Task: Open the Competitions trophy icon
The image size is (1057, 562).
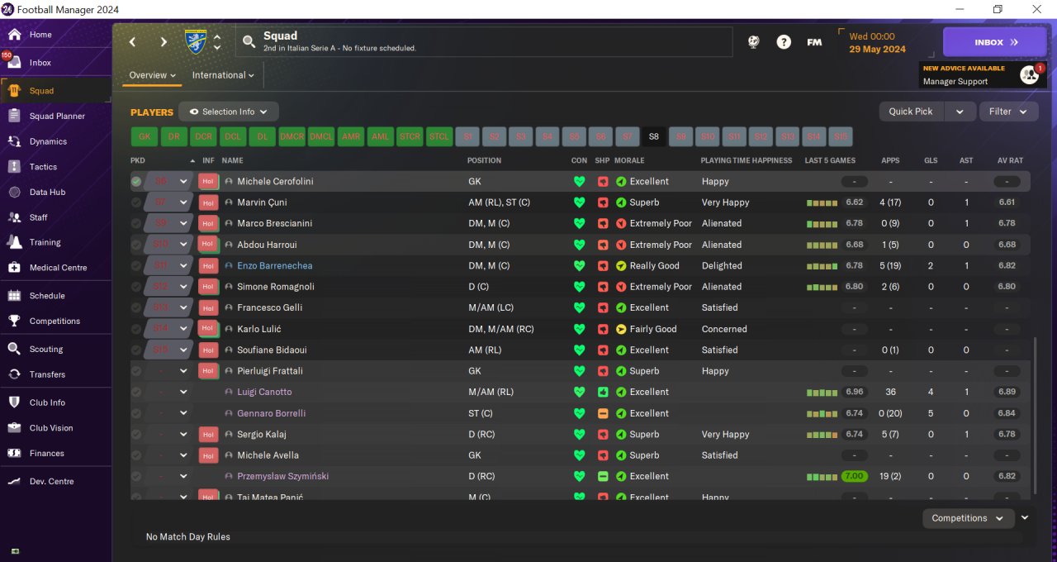Action: pyautogui.click(x=14, y=321)
